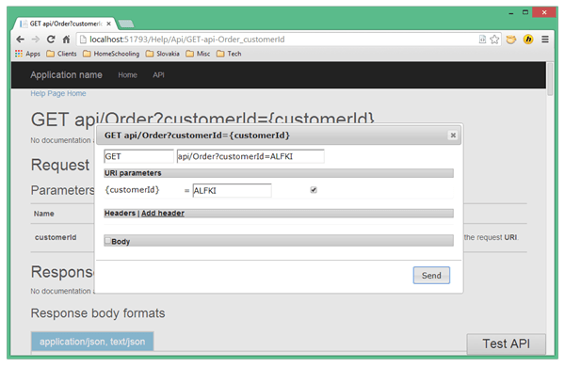Uncheck the customerId parameter checkbox
Screen dimensions: 565x367
point(314,190)
